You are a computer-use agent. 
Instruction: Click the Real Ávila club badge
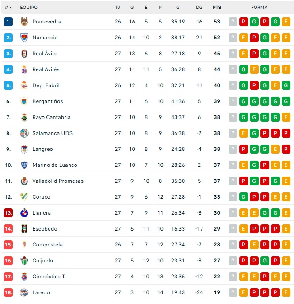pyautogui.click(x=24, y=54)
